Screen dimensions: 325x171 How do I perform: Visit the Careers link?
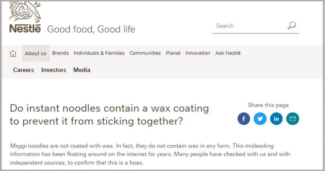[24, 70]
